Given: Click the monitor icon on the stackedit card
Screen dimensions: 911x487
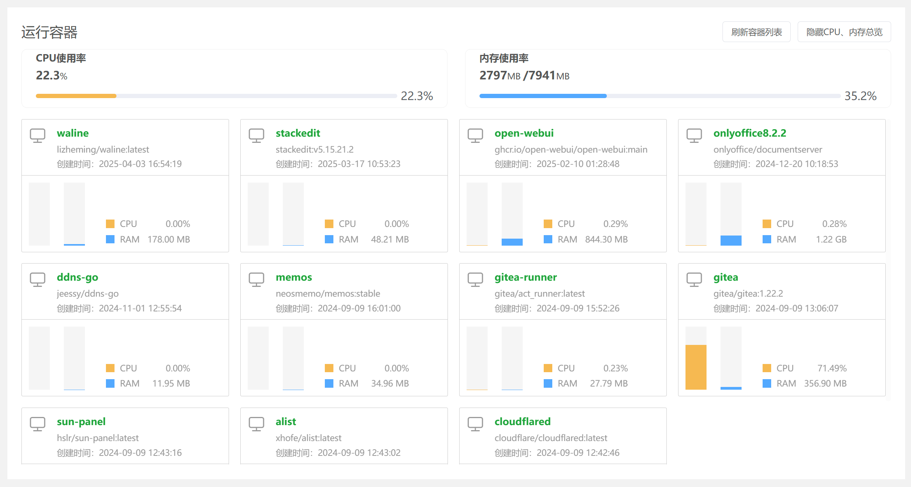Looking at the screenshot, I should (257, 135).
